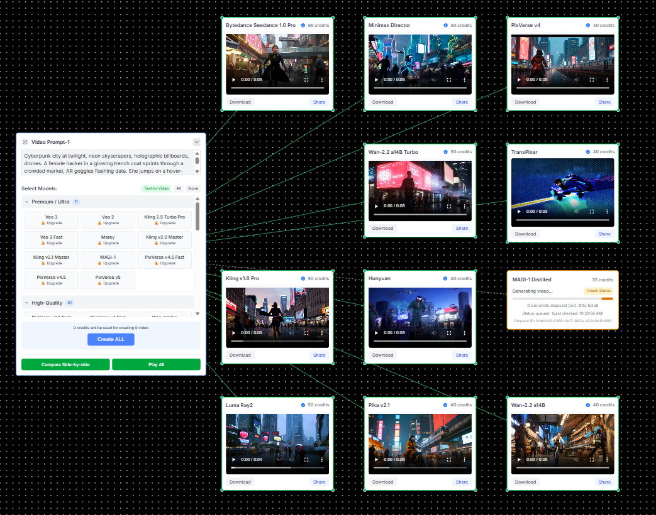Play the Hunyuan video
This screenshot has width=656, height=515.
point(376,333)
